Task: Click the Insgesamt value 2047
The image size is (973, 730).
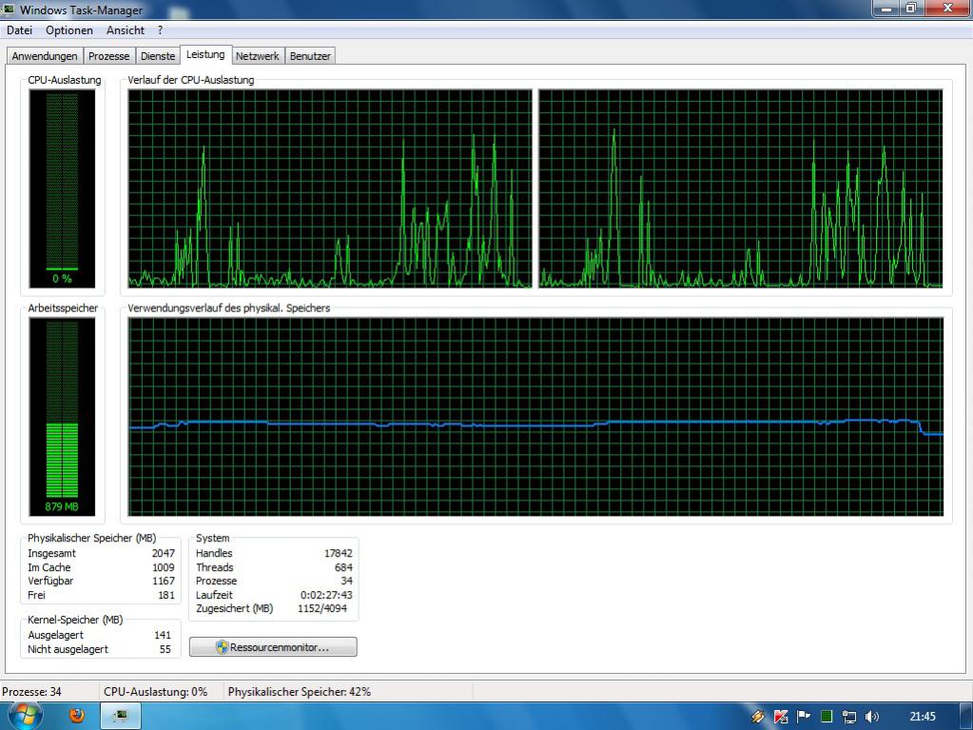Action: point(164,553)
